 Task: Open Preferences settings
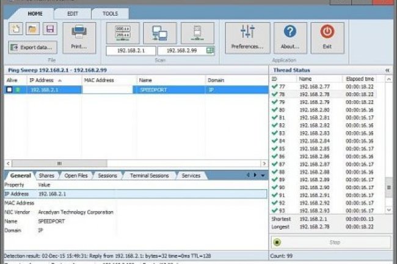[x=247, y=37]
